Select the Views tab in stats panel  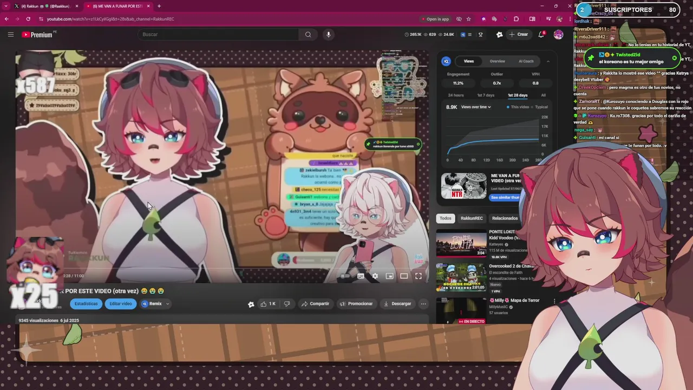(469, 61)
